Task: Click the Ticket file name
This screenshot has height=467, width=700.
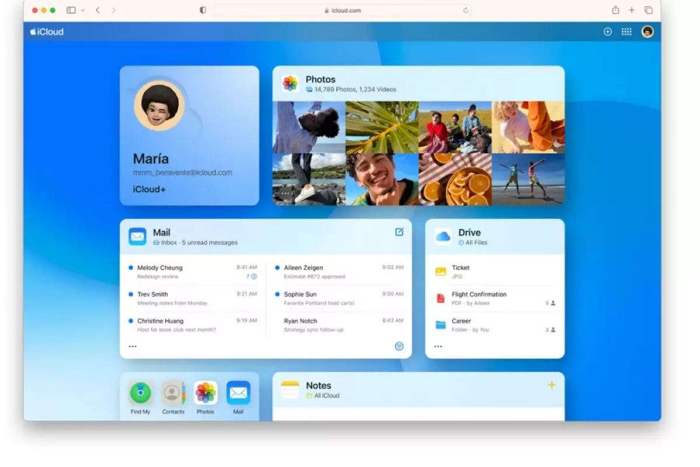Action: click(x=460, y=268)
